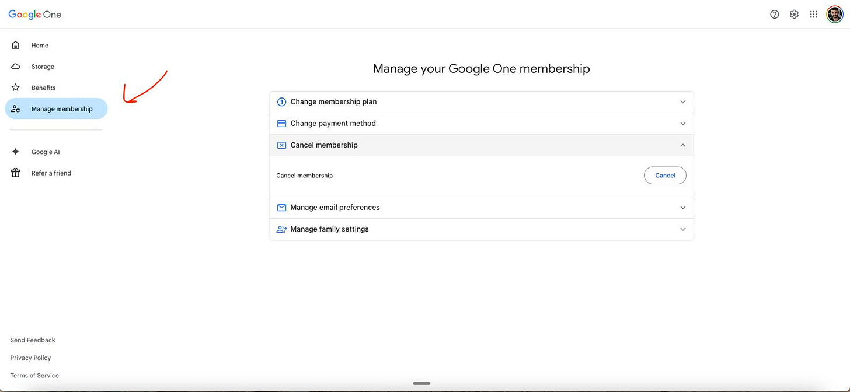Open the Send Feedback link
Viewport: 850px width, 392px height.
[x=33, y=340]
